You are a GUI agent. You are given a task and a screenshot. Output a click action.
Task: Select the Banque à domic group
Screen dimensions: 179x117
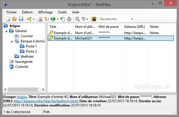(x=33, y=41)
